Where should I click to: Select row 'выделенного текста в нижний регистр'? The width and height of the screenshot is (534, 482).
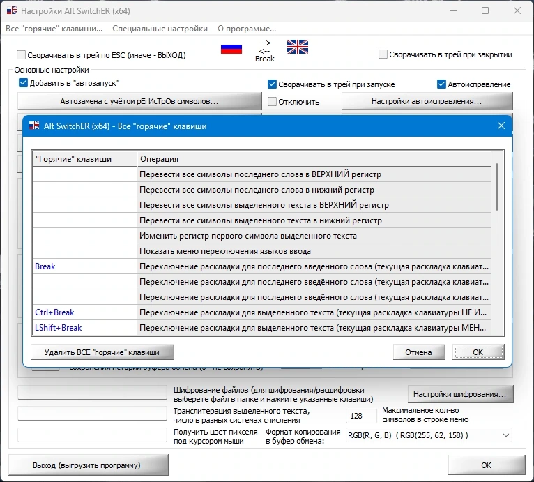coord(314,220)
